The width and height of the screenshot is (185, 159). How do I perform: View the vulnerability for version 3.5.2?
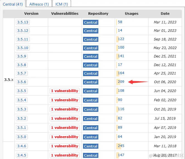point(65,119)
